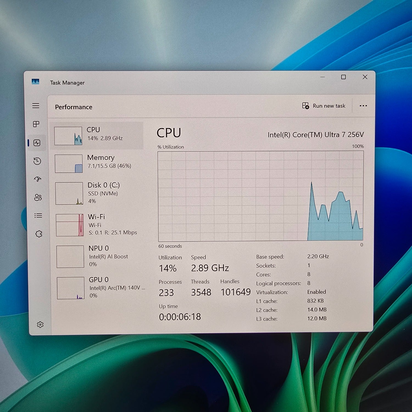The width and height of the screenshot is (412, 412).
Task: Open the three-dot more options menu
Action: [x=363, y=106]
